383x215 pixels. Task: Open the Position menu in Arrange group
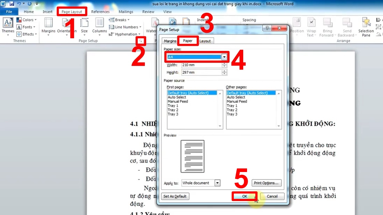(x=297, y=26)
